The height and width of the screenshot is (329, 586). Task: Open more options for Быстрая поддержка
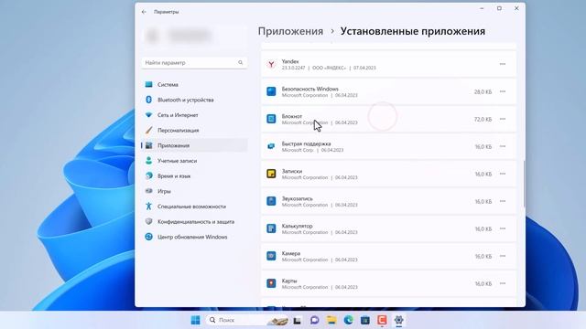tap(503, 146)
